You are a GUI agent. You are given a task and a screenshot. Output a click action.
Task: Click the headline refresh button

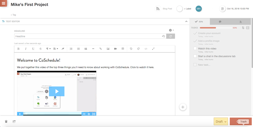tap(171, 36)
